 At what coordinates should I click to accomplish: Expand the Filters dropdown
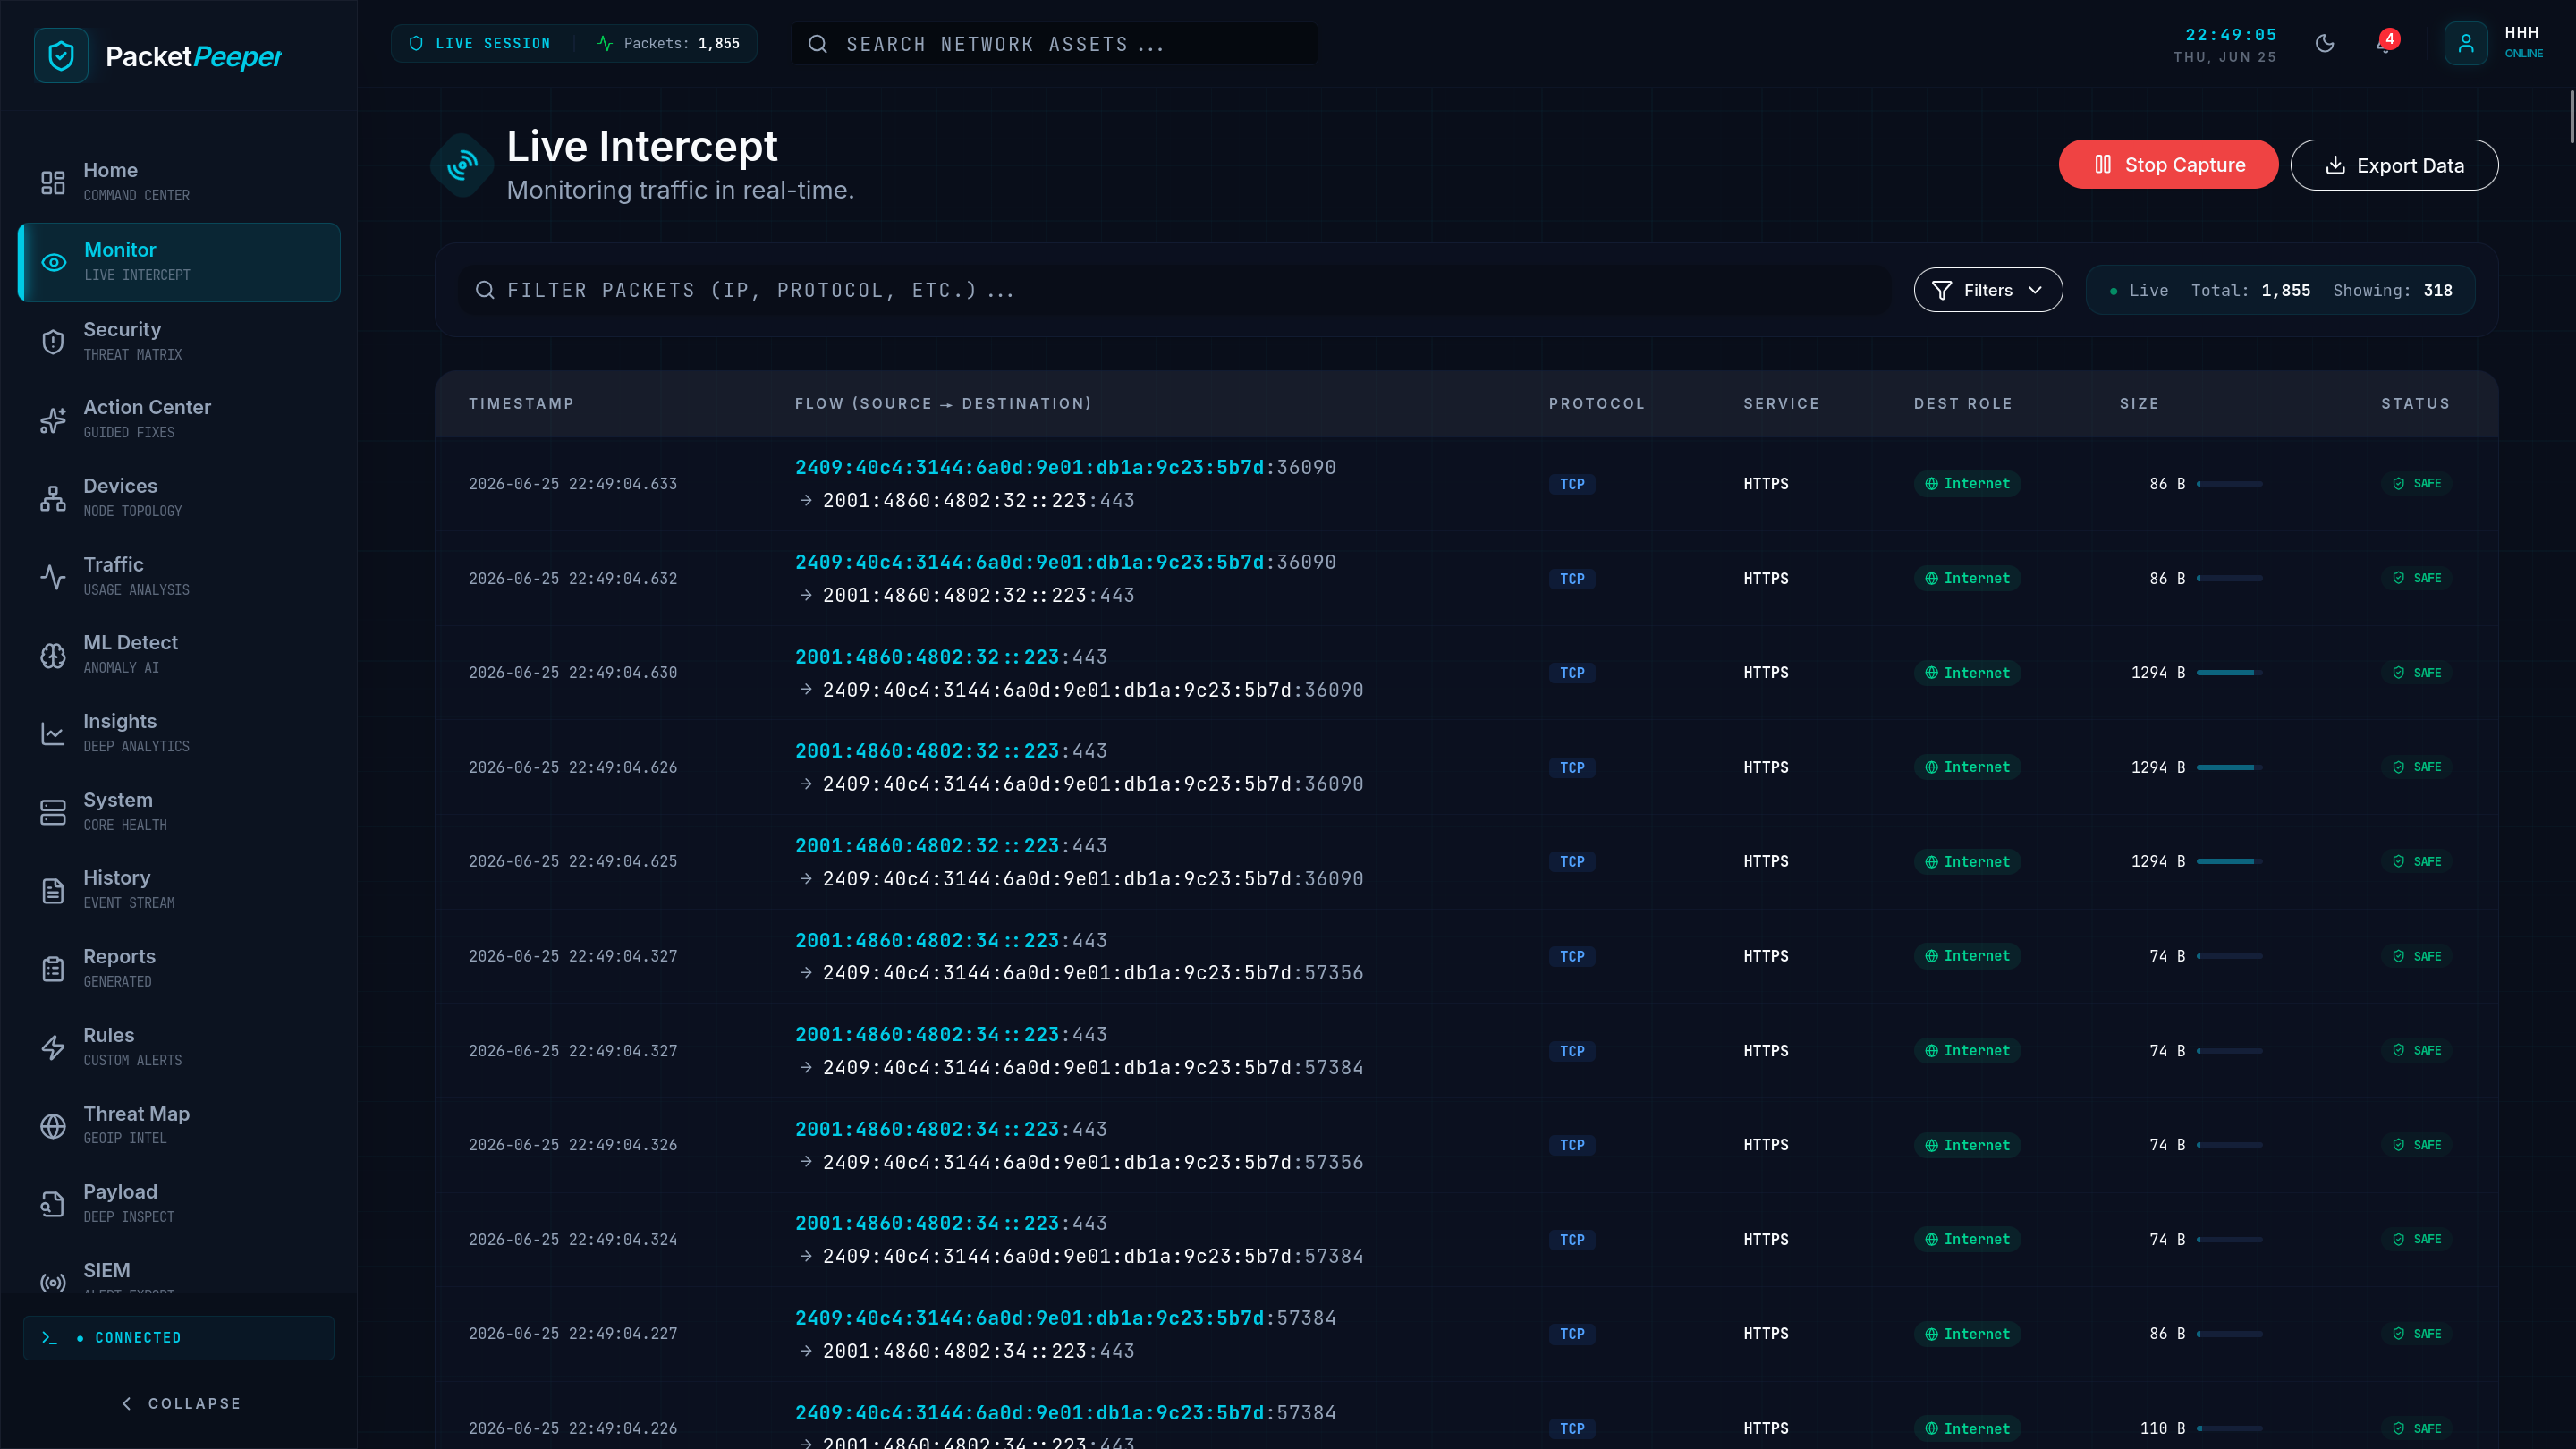tap(1988, 290)
